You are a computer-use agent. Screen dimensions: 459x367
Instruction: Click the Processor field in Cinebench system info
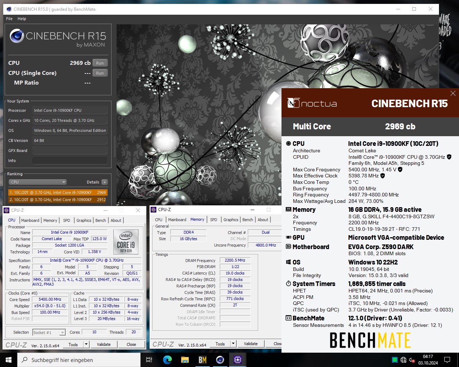(70, 110)
